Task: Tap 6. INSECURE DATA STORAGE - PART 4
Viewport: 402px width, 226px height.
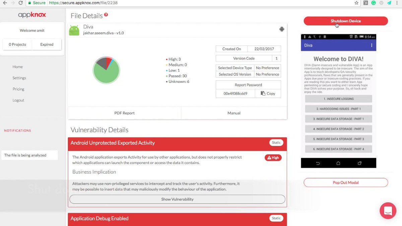Action: [x=339, y=149]
